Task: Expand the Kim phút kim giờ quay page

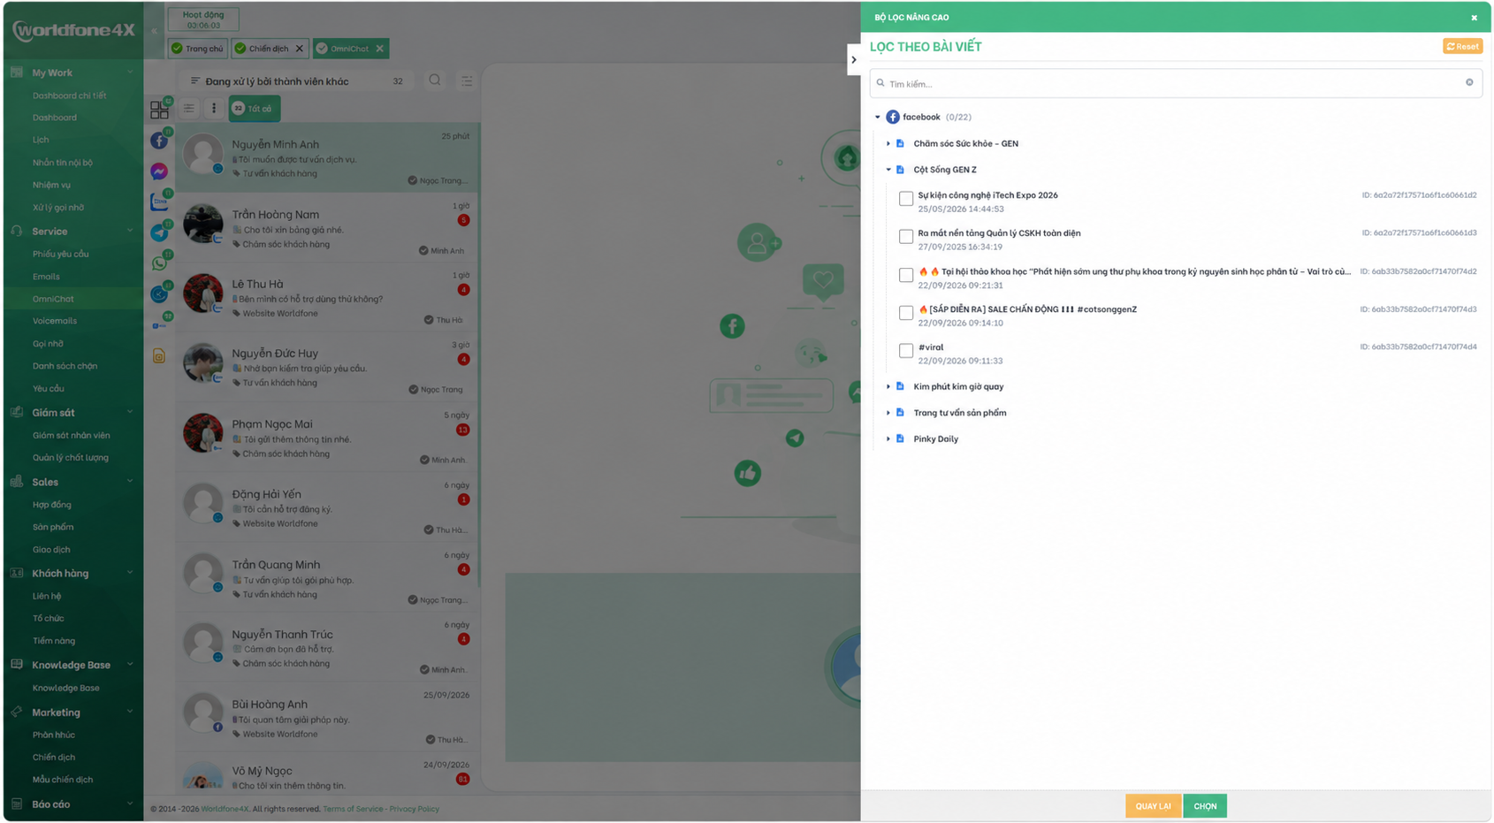Action: [888, 386]
